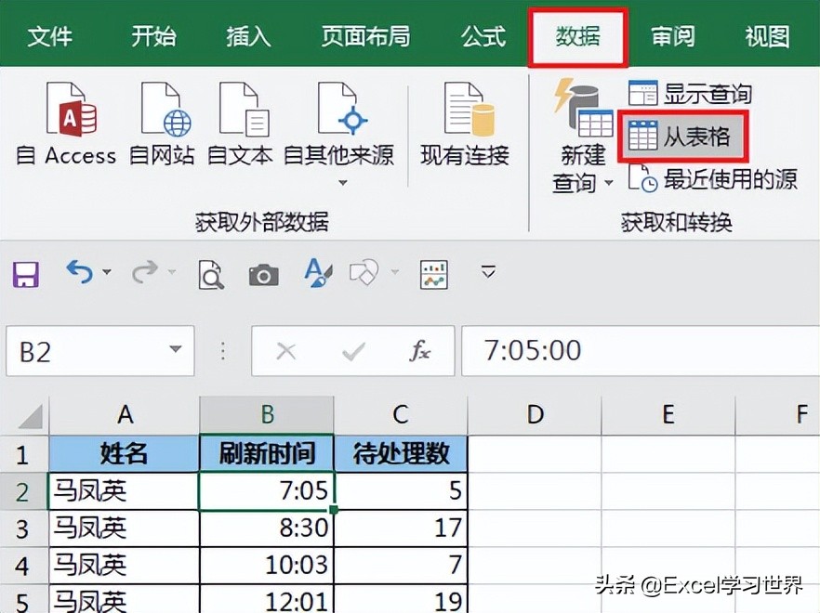Select row 4 header
The image size is (820, 613).
23,566
